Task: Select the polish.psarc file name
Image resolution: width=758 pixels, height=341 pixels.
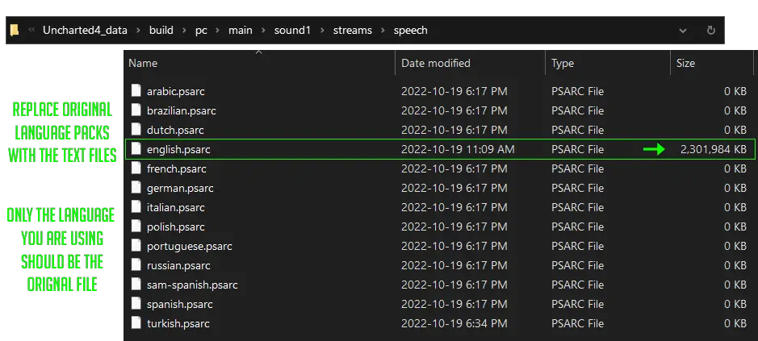Action: (x=175, y=227)
